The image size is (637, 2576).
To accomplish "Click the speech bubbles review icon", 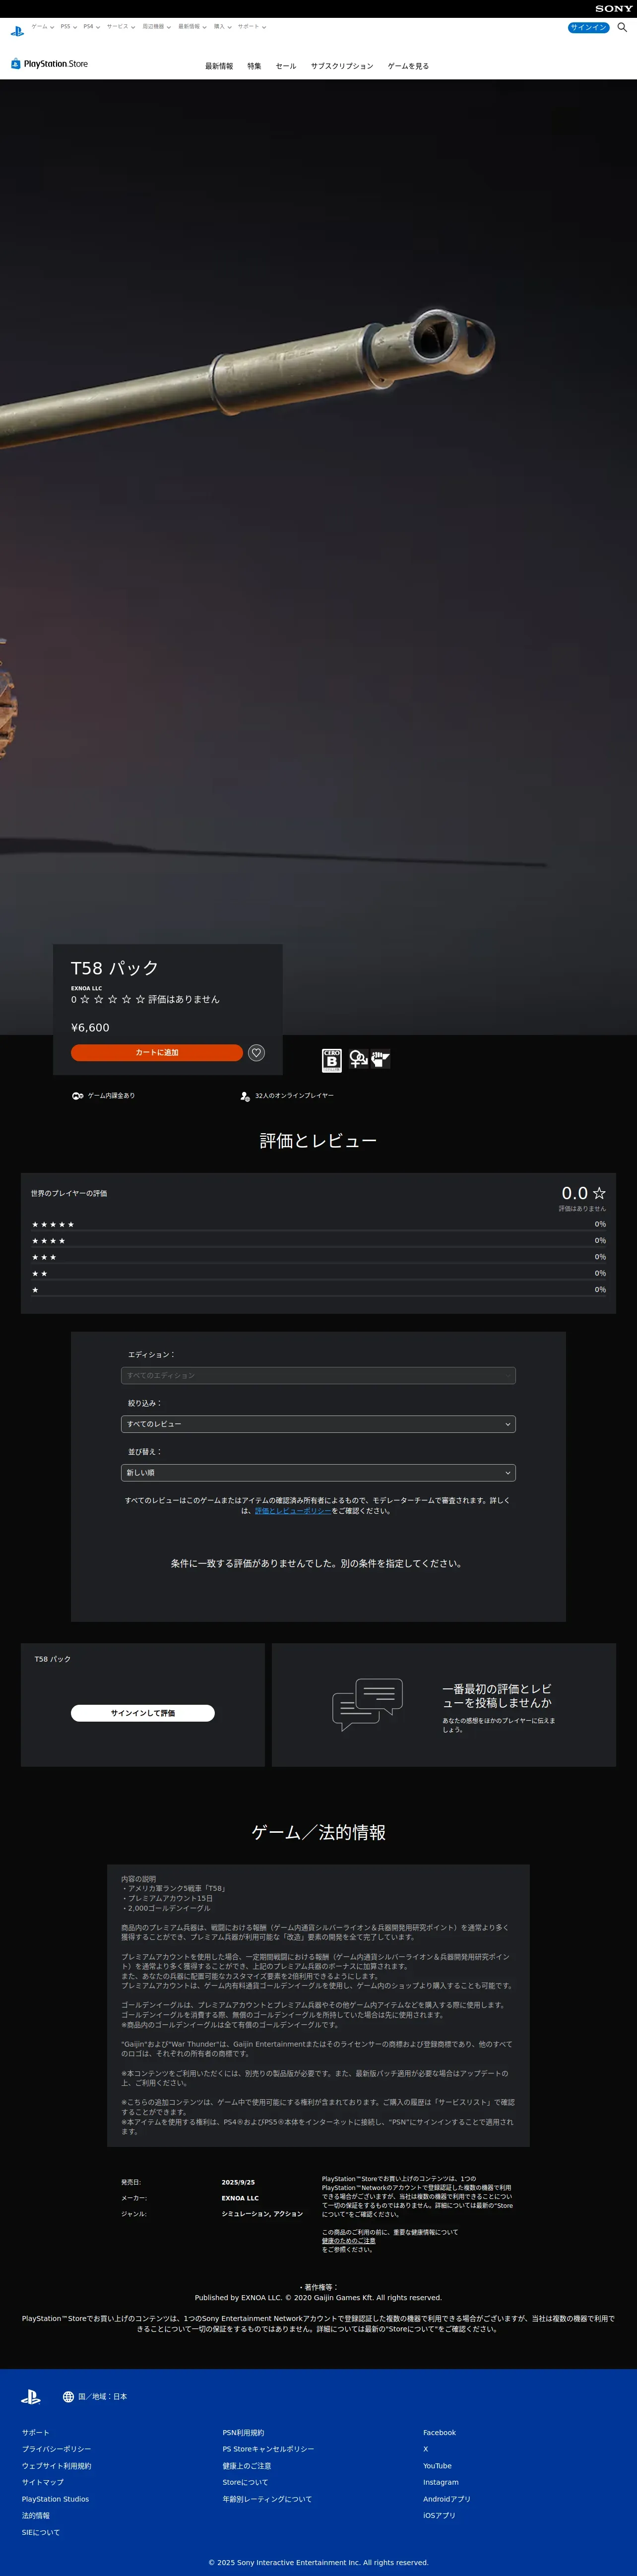I will point(367,1704).
